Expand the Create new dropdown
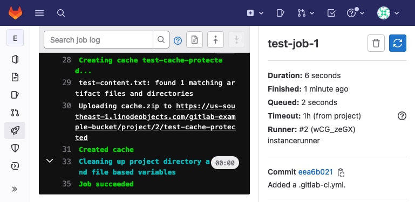 click(x=255, y=13)
